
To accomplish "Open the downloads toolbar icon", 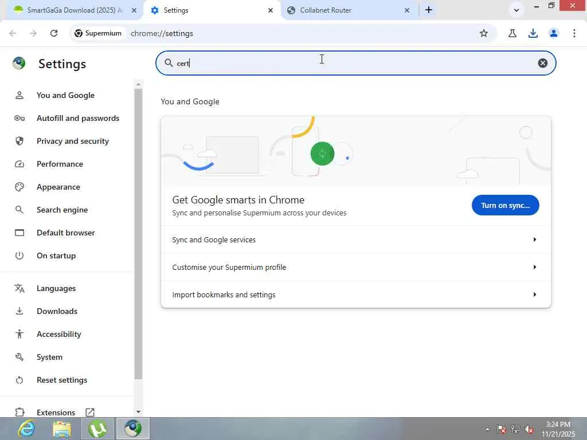I will coord(533,33).
